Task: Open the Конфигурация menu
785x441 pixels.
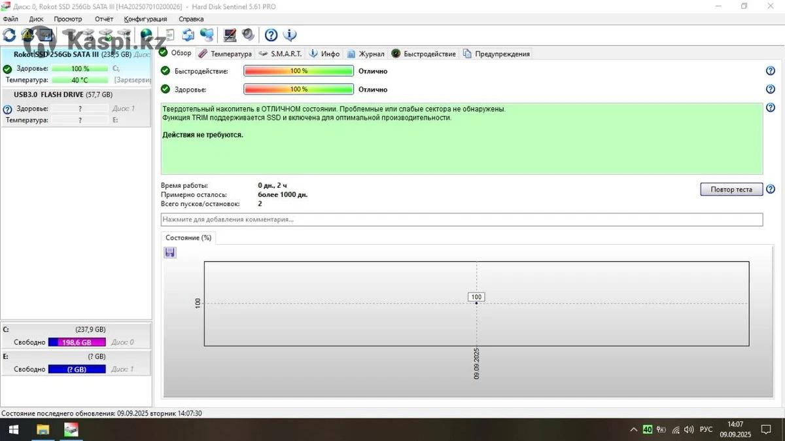Action: pyautogui.click(x=145, y=19)
